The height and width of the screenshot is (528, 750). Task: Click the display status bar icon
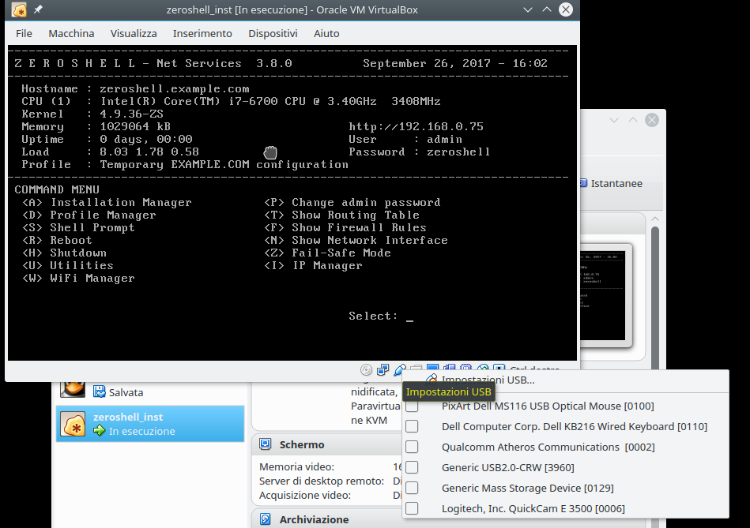click(x=432, y=368)
